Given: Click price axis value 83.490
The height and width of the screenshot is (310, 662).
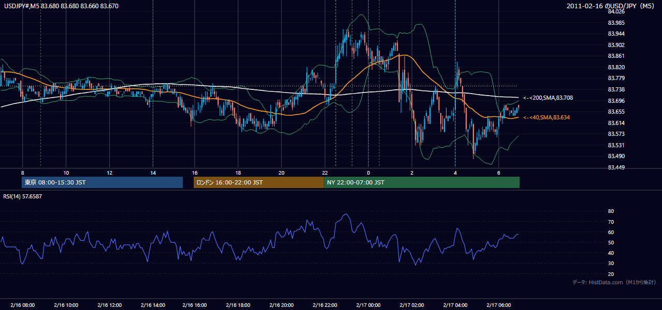Looking at the screenshot, I should (616, 156).
